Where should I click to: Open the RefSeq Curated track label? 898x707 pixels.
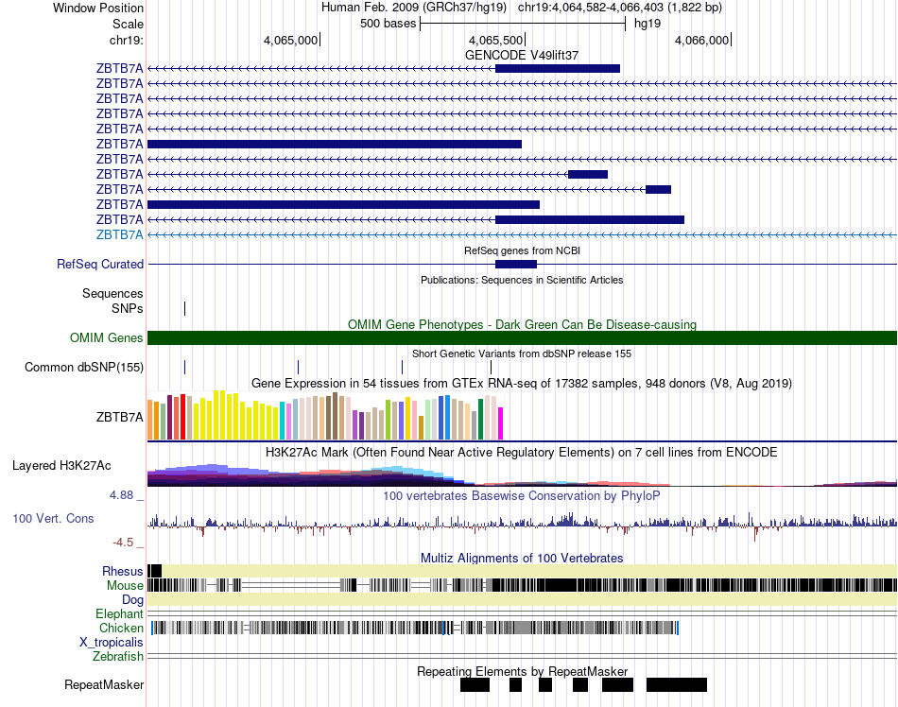99,264
